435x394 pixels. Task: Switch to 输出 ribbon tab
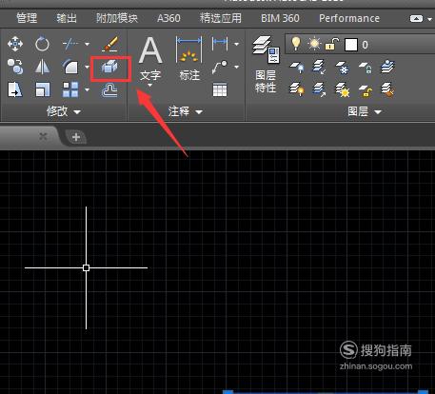(67, 18)
